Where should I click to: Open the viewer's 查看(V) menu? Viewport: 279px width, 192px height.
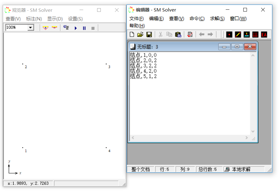pos(13,19)
